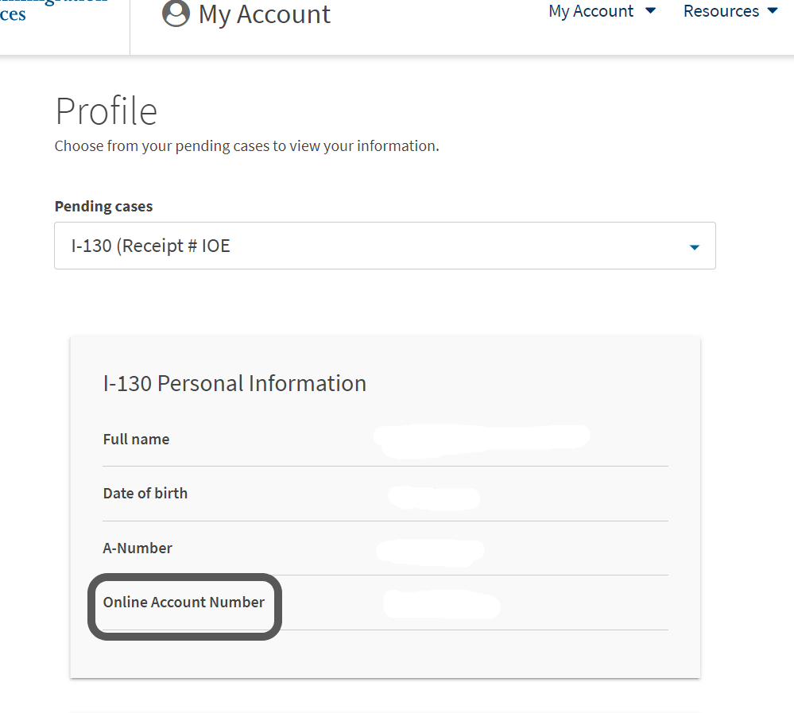The width and height of the screenshot is (794, 713).
Task: Click the I-130 Personal Information heading
Action: point(234,383)
